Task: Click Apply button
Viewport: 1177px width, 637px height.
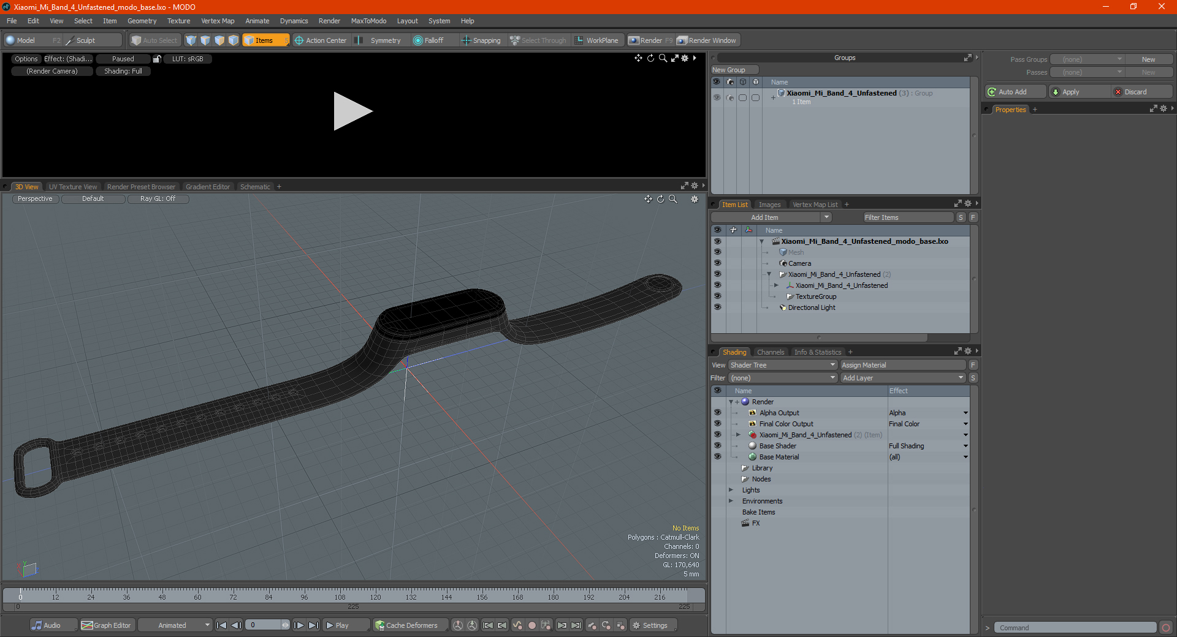Action: click(1080, 92)
